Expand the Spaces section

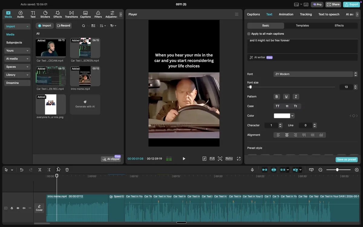point(17,67)
